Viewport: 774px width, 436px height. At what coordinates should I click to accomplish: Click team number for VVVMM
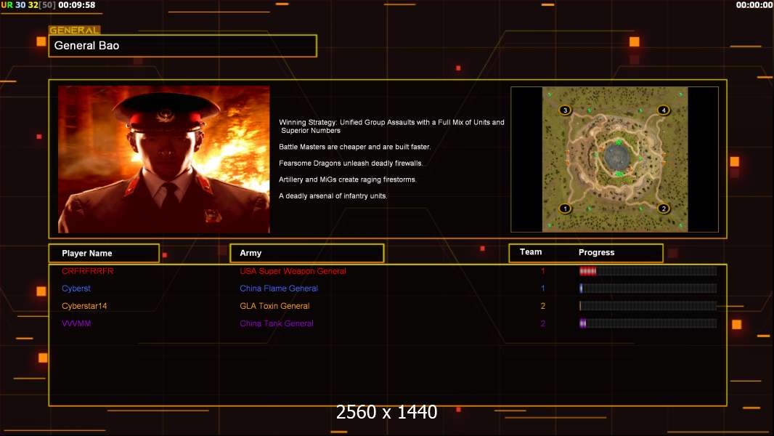[542, 323]
